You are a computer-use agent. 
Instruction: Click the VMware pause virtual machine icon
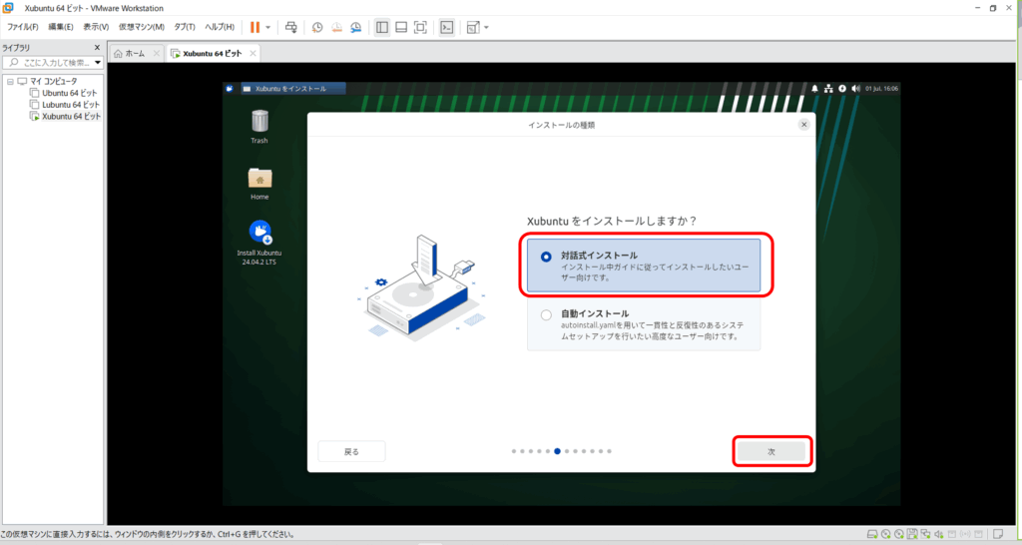(x=255, y=27)
